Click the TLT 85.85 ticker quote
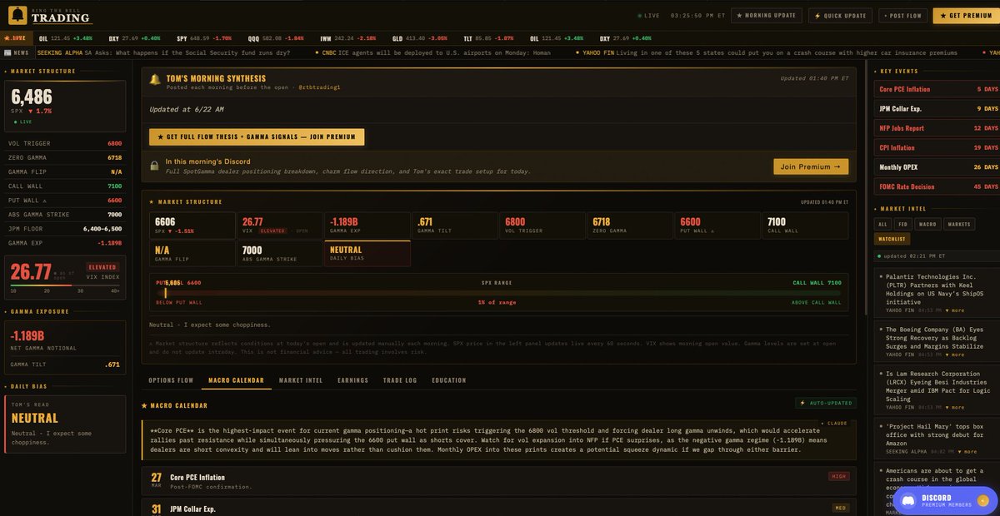Viewport: 1000px width, 516px height. (x=487, y=38)
